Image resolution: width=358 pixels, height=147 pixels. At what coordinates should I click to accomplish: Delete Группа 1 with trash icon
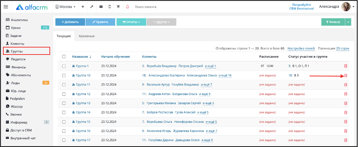click(346, 66)
